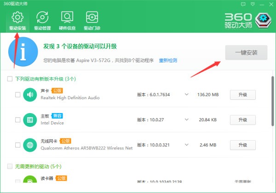Click the 20.84 KB size text

click(208, 120)
